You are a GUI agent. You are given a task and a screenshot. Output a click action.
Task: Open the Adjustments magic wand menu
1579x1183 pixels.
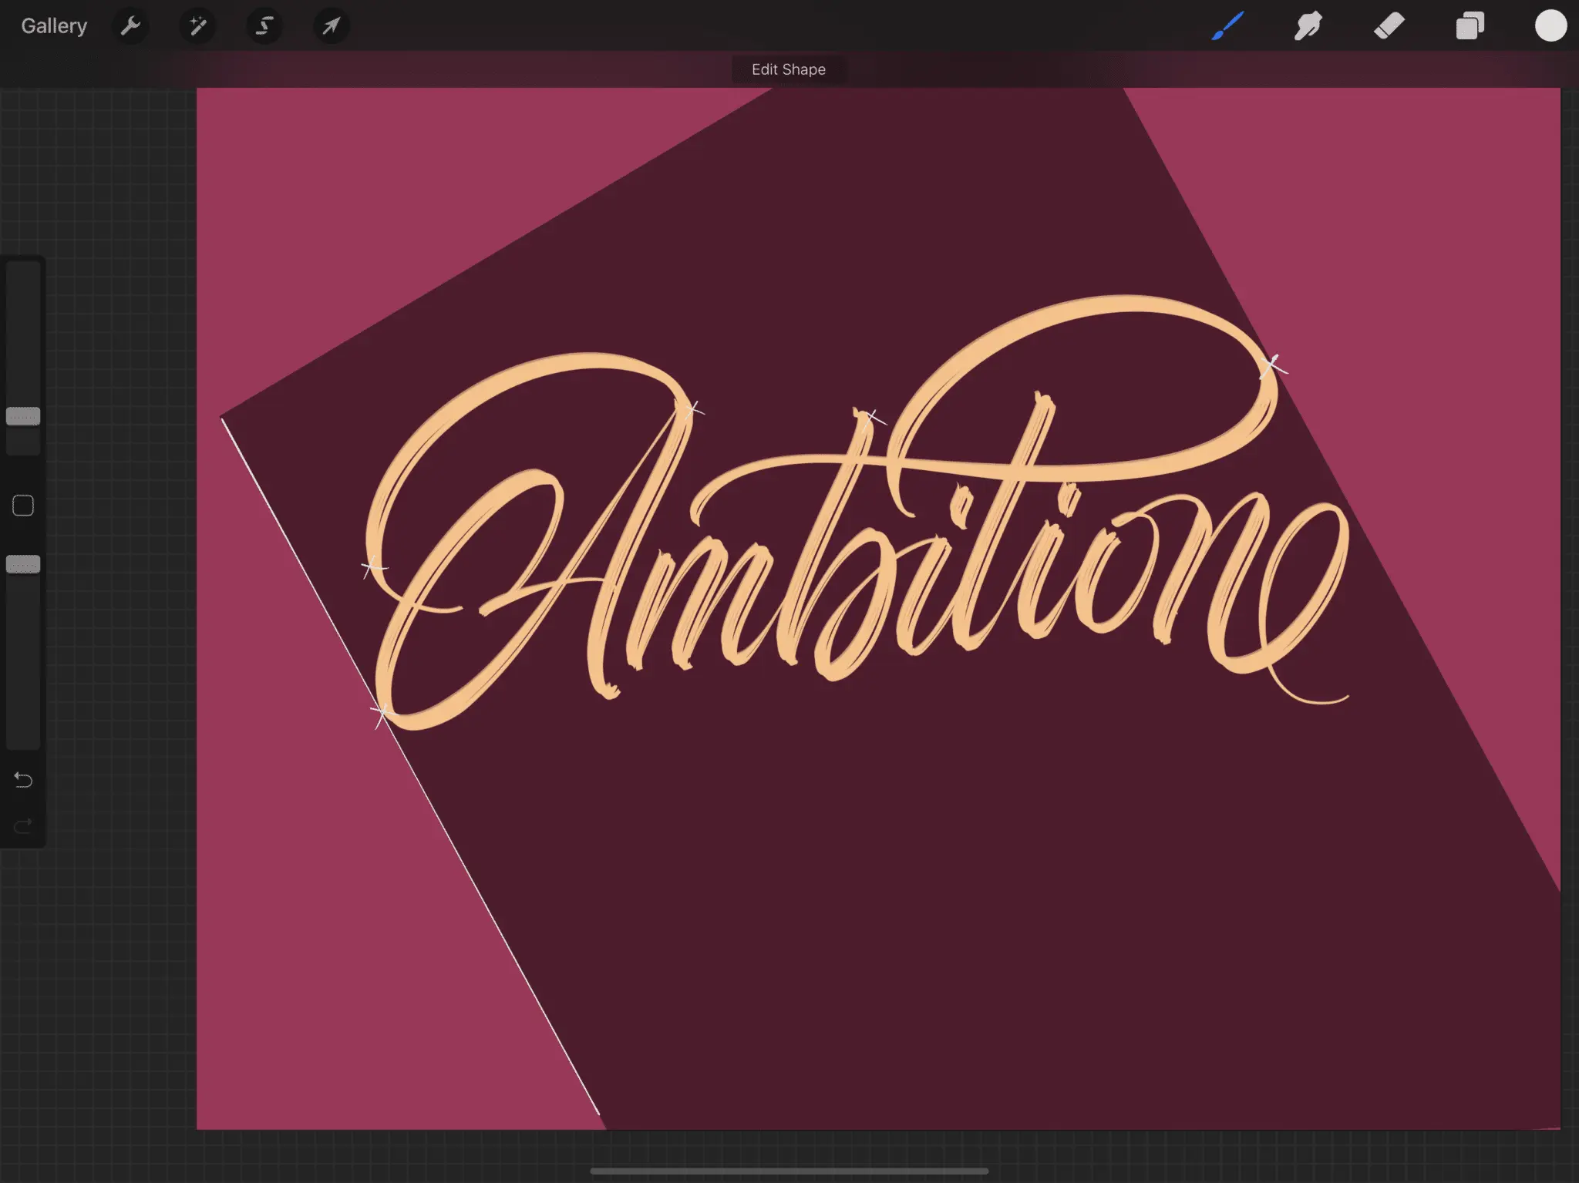tap(197, 26)
